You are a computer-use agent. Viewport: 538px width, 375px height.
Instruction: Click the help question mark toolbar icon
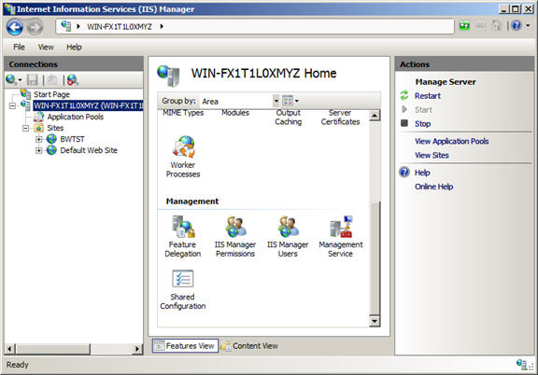(517, 26)
